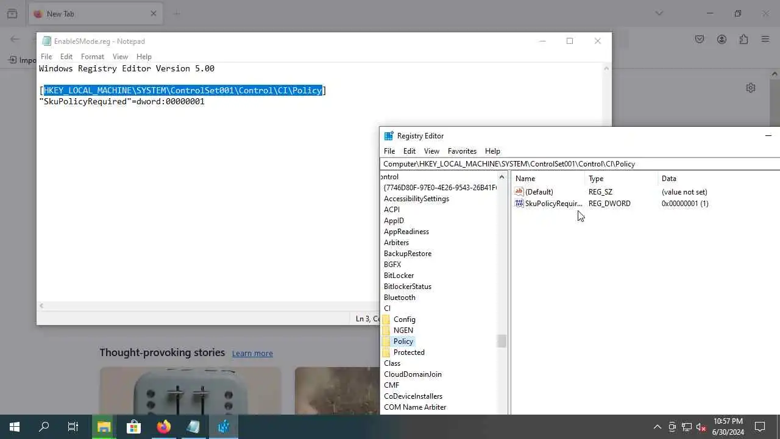
Task: Open Task View on taskbar
Action: [x=73, y=427]
